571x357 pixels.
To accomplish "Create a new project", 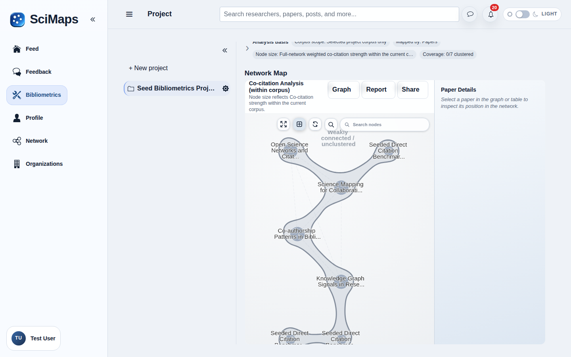I will (148, 68).
